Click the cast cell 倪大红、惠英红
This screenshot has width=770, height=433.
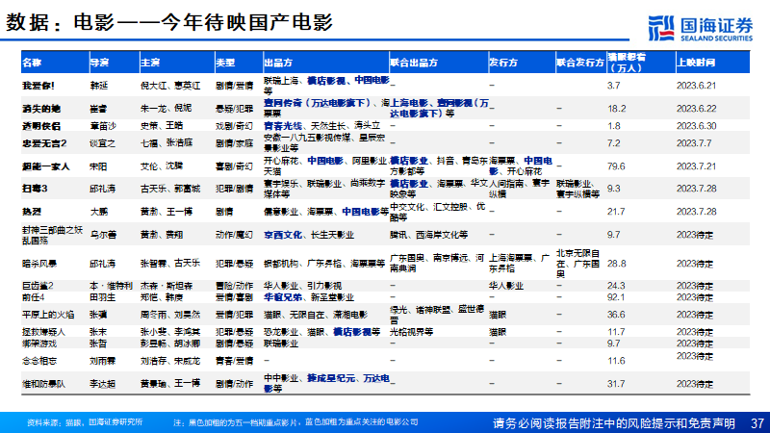click(x=170, y=86)
